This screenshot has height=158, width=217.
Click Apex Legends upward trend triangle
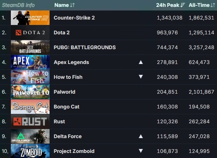(x=141, y=62)
